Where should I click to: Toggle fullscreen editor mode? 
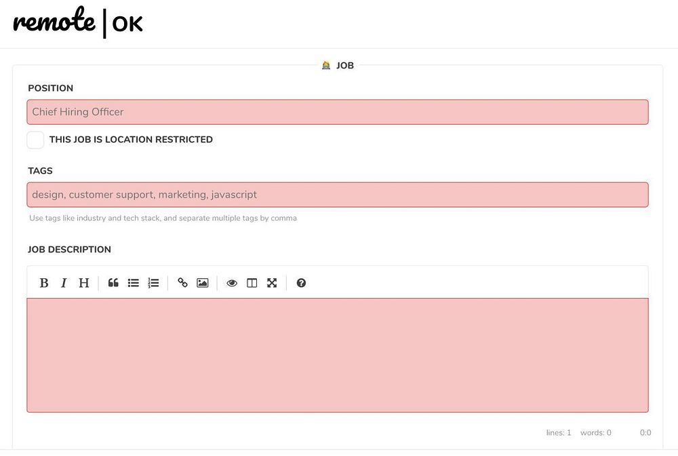click(x=272, y=283)
